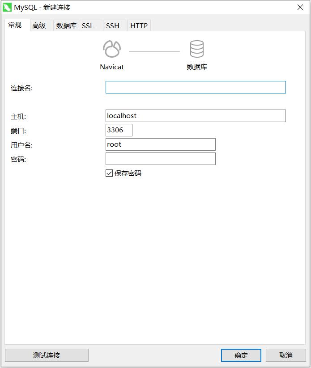Screen dimensions: 311x368
Task: Confirm with the 确定 button
Action: point(241,355)
